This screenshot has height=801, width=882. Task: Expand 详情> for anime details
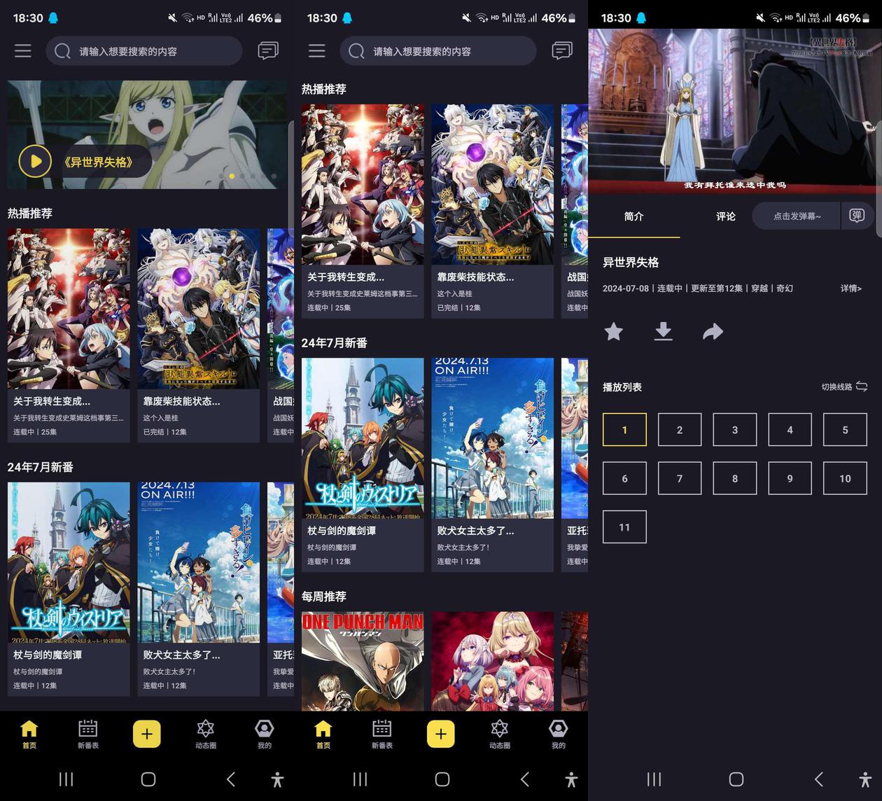pyautogui.click(x=850, y=288)
